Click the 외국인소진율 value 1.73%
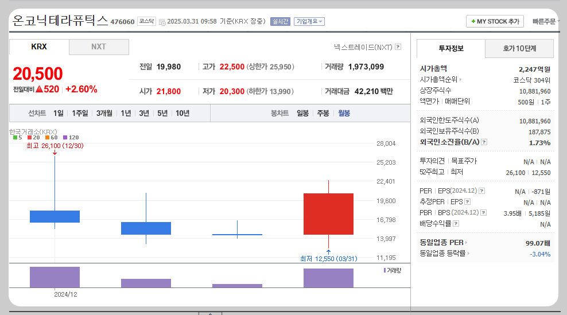This screenshot has width=567, height=315. click(x=539, y=143)
